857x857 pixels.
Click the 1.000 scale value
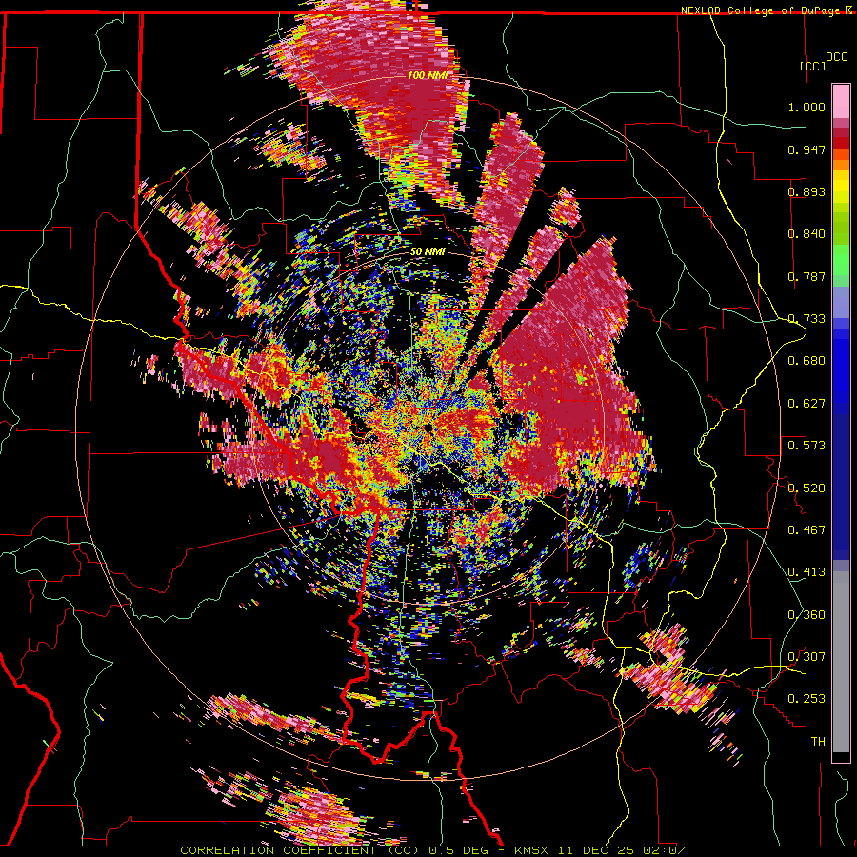[807, 107]
